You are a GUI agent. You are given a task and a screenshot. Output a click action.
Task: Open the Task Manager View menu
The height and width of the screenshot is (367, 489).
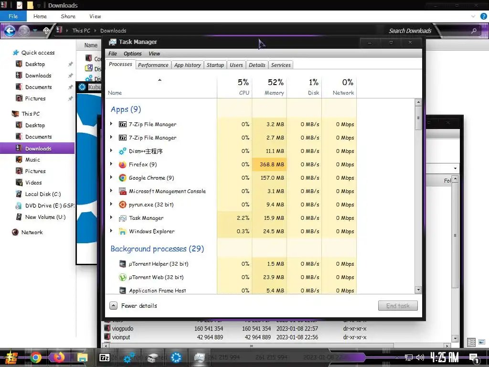[x=154, y=54]
